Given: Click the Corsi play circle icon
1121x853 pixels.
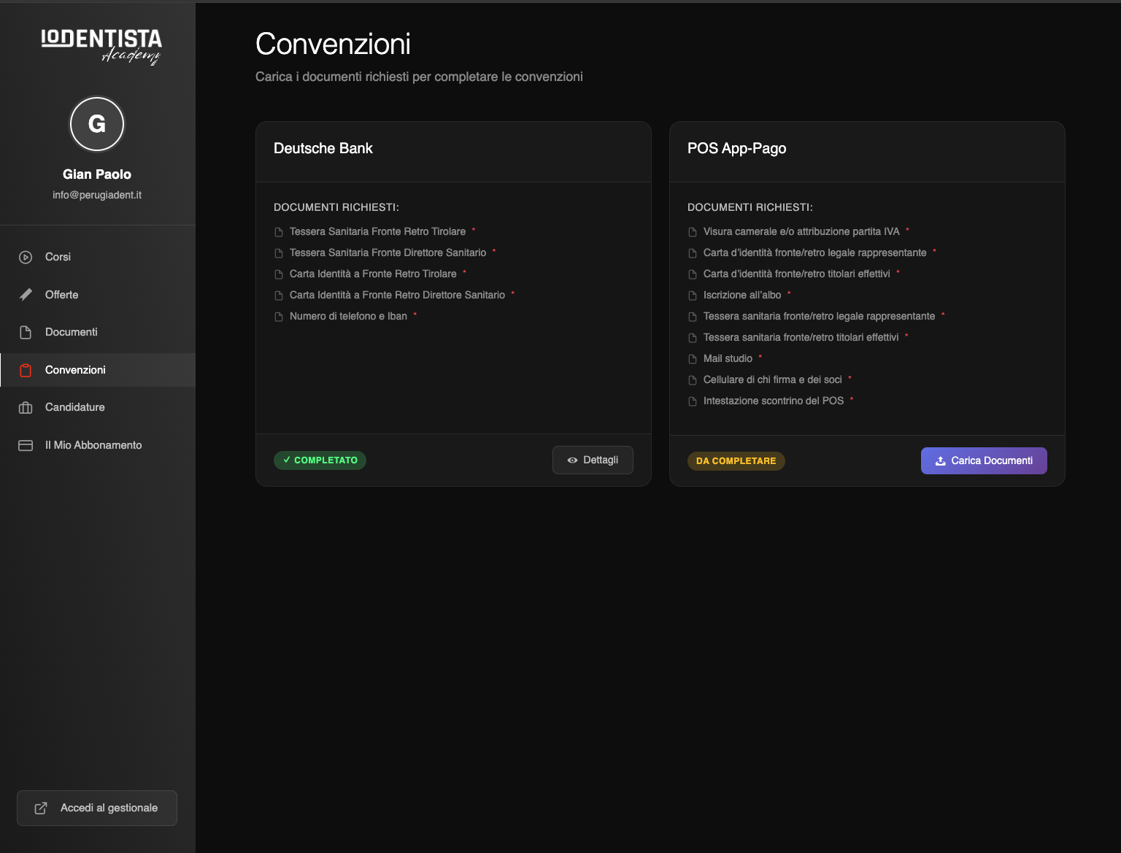Looking at the screenshot, I should (x=26, y=257).
